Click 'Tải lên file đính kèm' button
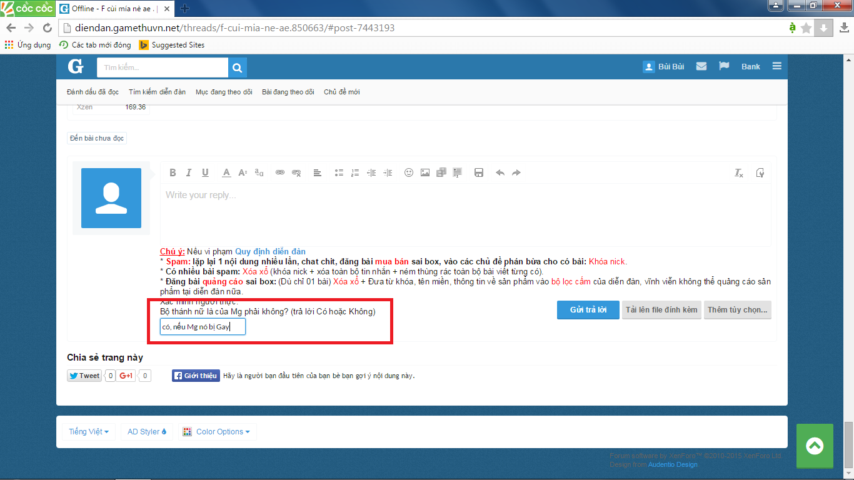This screenshot has height=480, width=854. [x=661, y=310]
